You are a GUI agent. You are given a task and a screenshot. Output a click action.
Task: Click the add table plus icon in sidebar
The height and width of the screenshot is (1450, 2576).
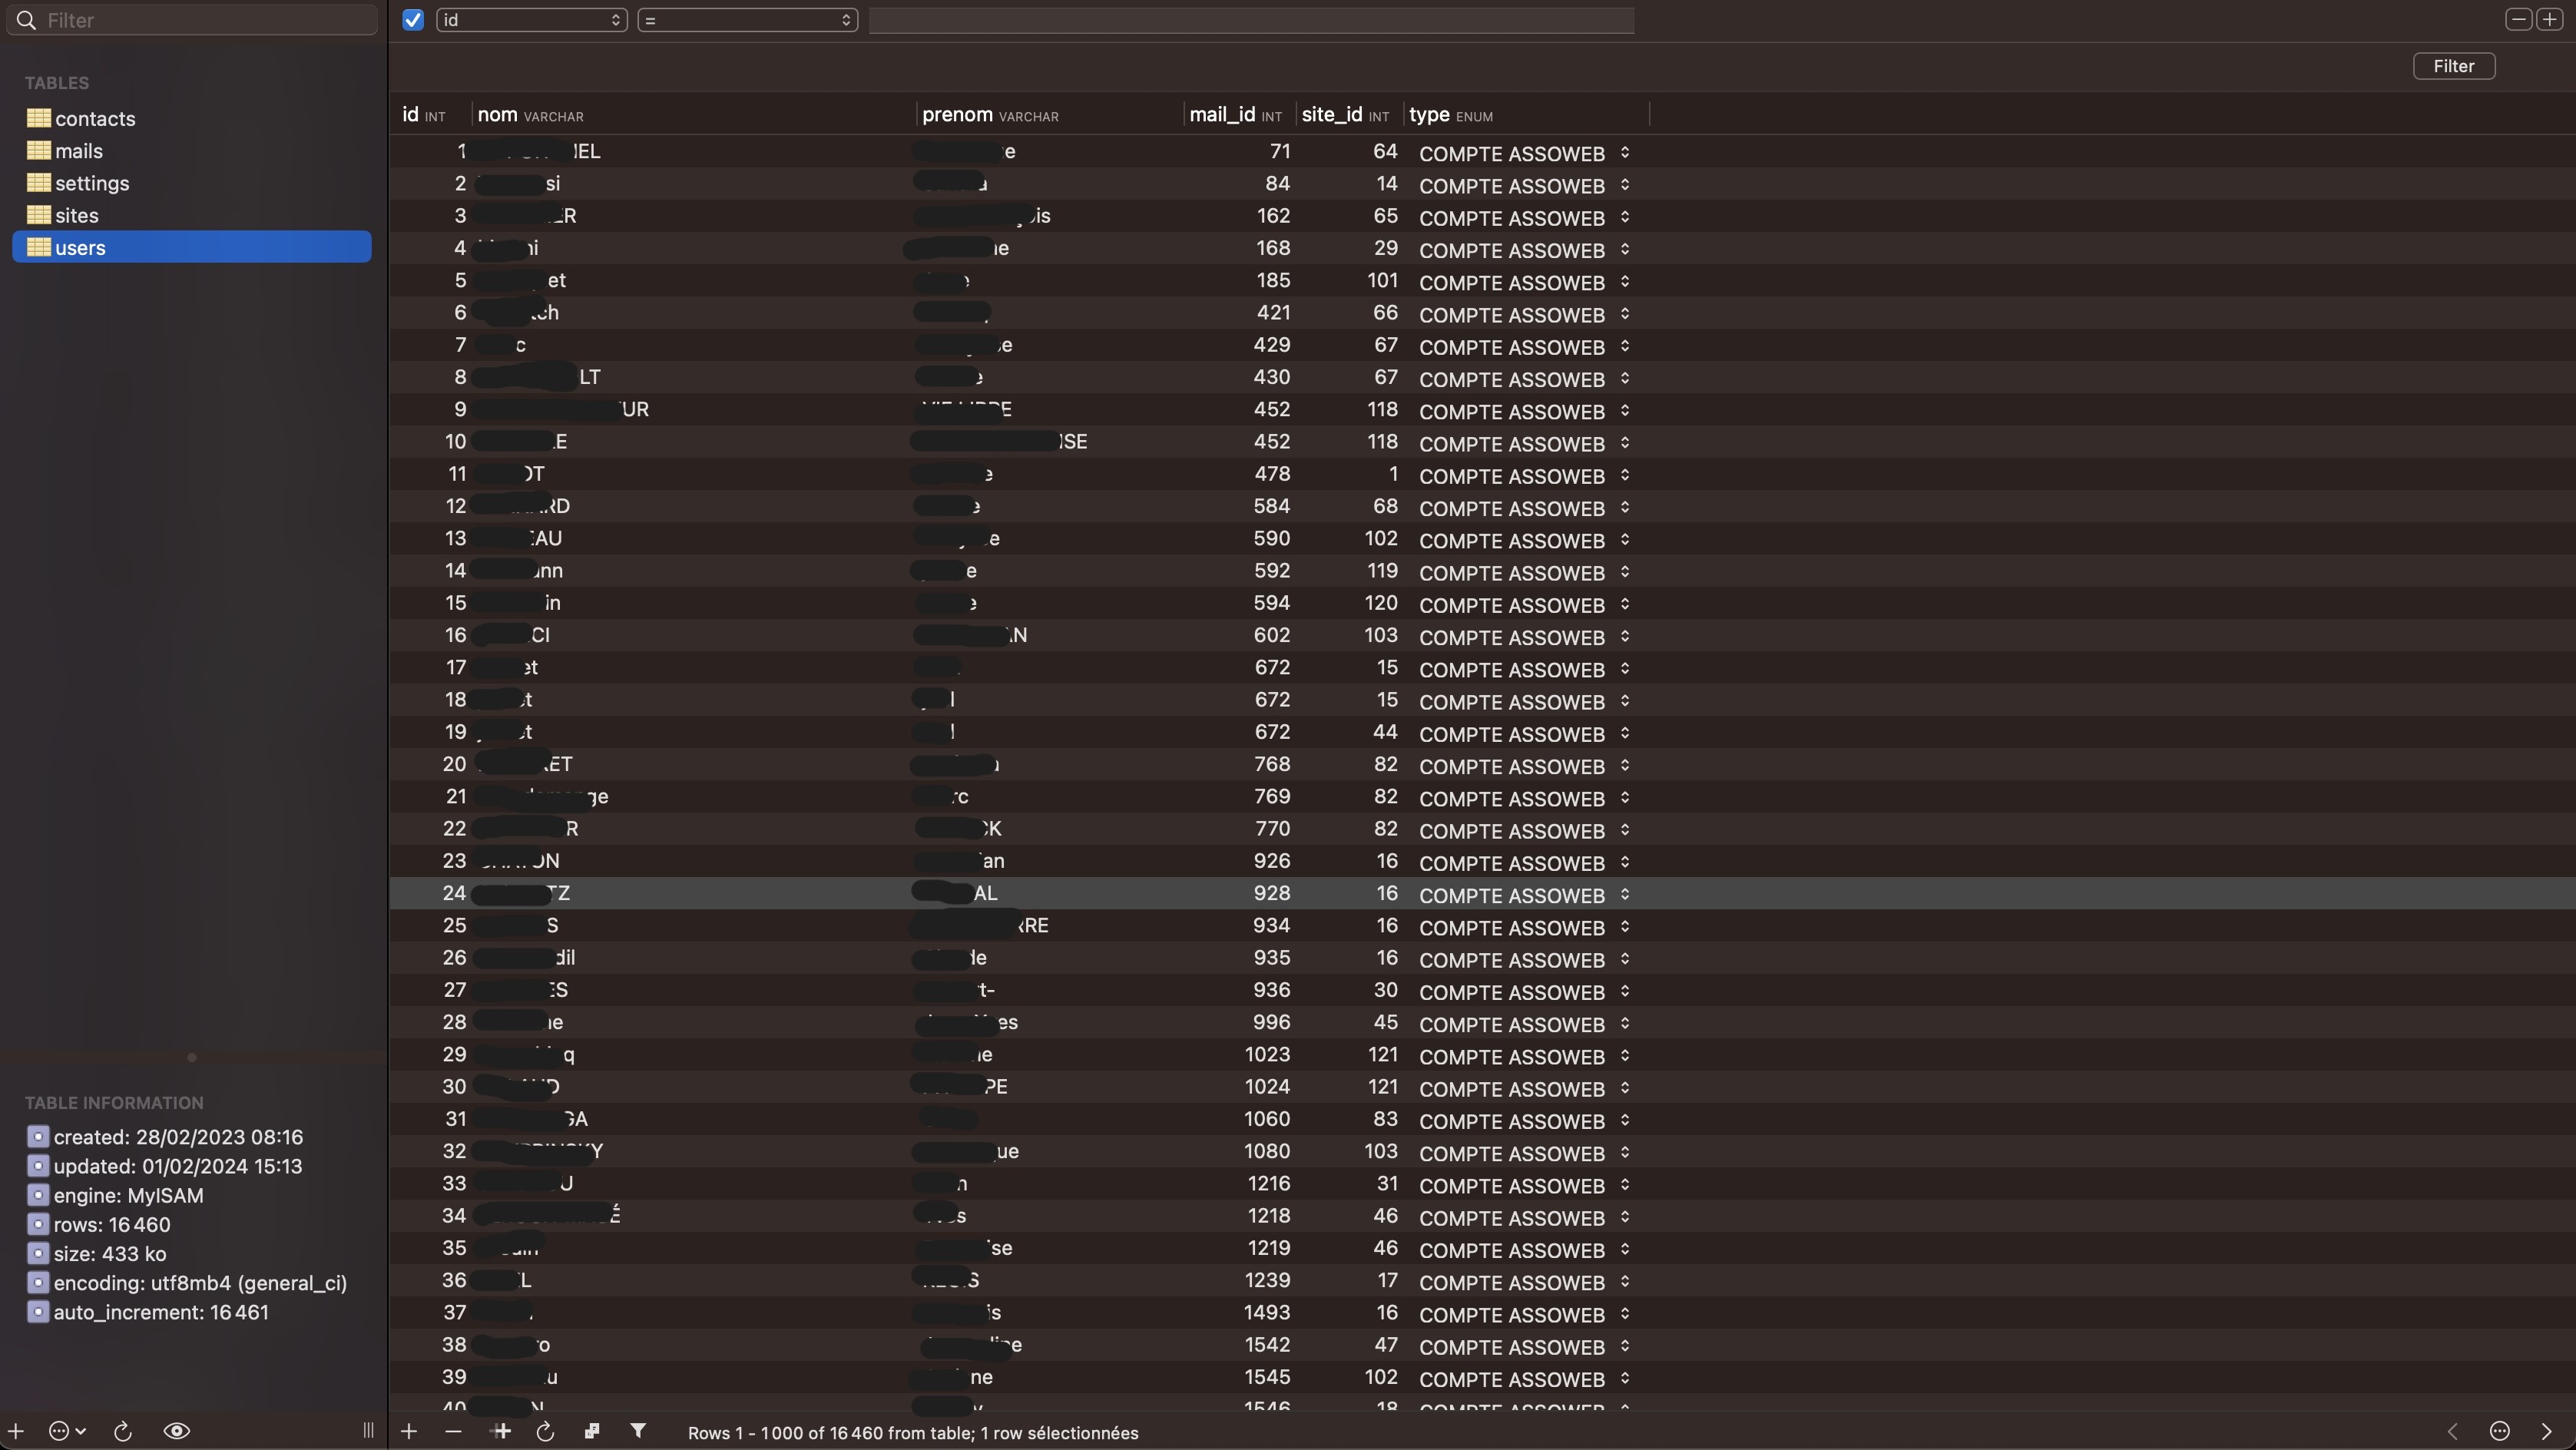pyautogui.click(x=16, y=1431)
